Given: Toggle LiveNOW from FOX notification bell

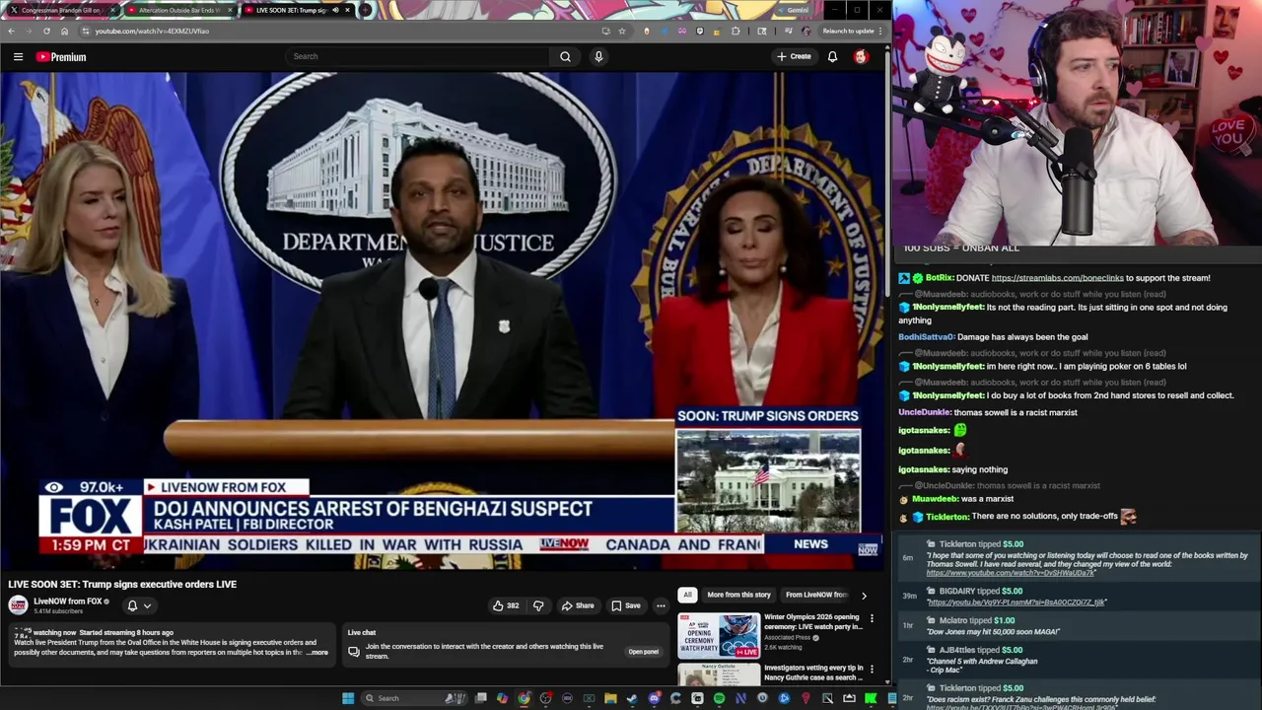Looking at the screenshot, I should (132, 605).
